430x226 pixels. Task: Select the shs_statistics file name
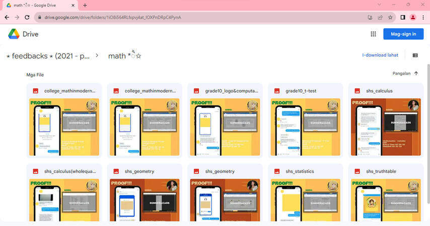point(300,171)
